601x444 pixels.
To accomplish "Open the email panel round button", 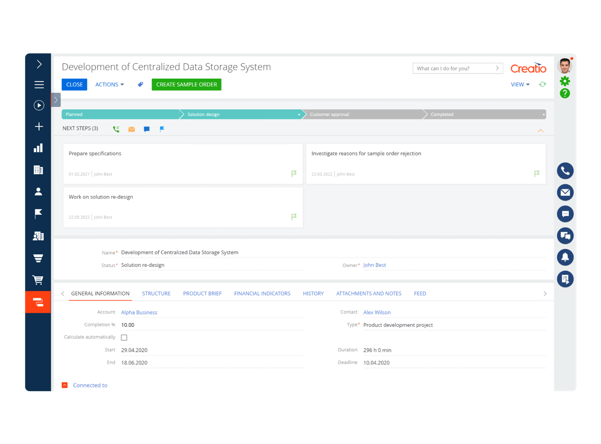I will 565,193.
